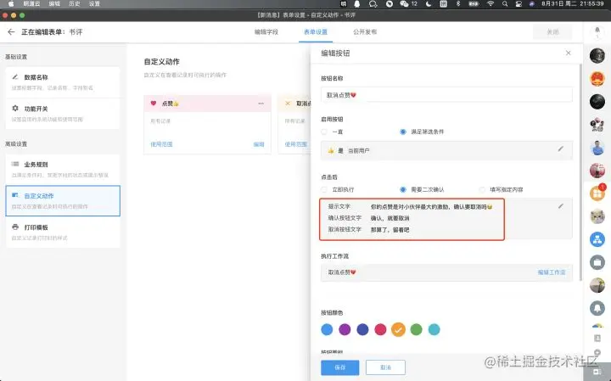Click the menu bar date and clock
The width and height of the screenshot is (611, 381).
pos(573,4)
